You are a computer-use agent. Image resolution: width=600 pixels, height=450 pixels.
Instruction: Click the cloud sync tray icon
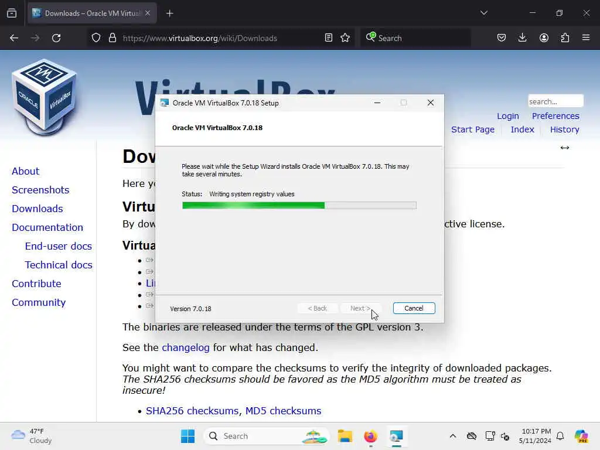pos(472,436)
